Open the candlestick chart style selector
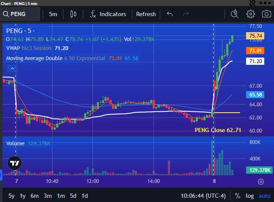The image size is (274, 202). tap(73, 14)
